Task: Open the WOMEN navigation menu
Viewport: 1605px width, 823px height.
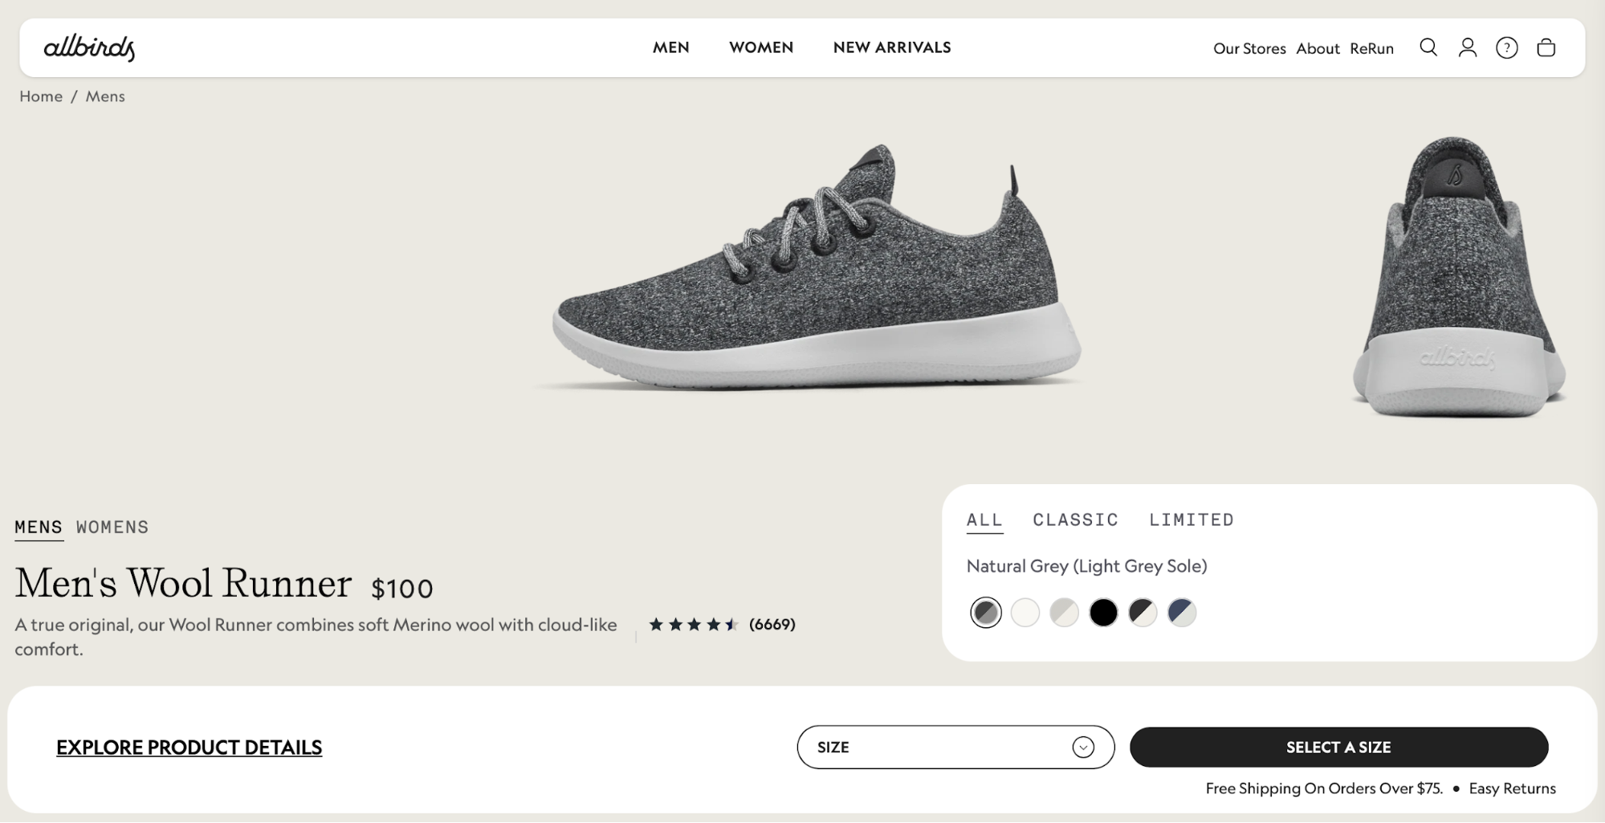Action: [x=761, y=47]
